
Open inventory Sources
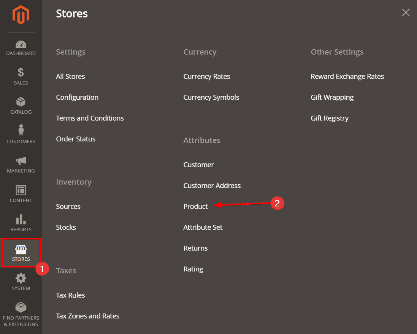point(68,206)
